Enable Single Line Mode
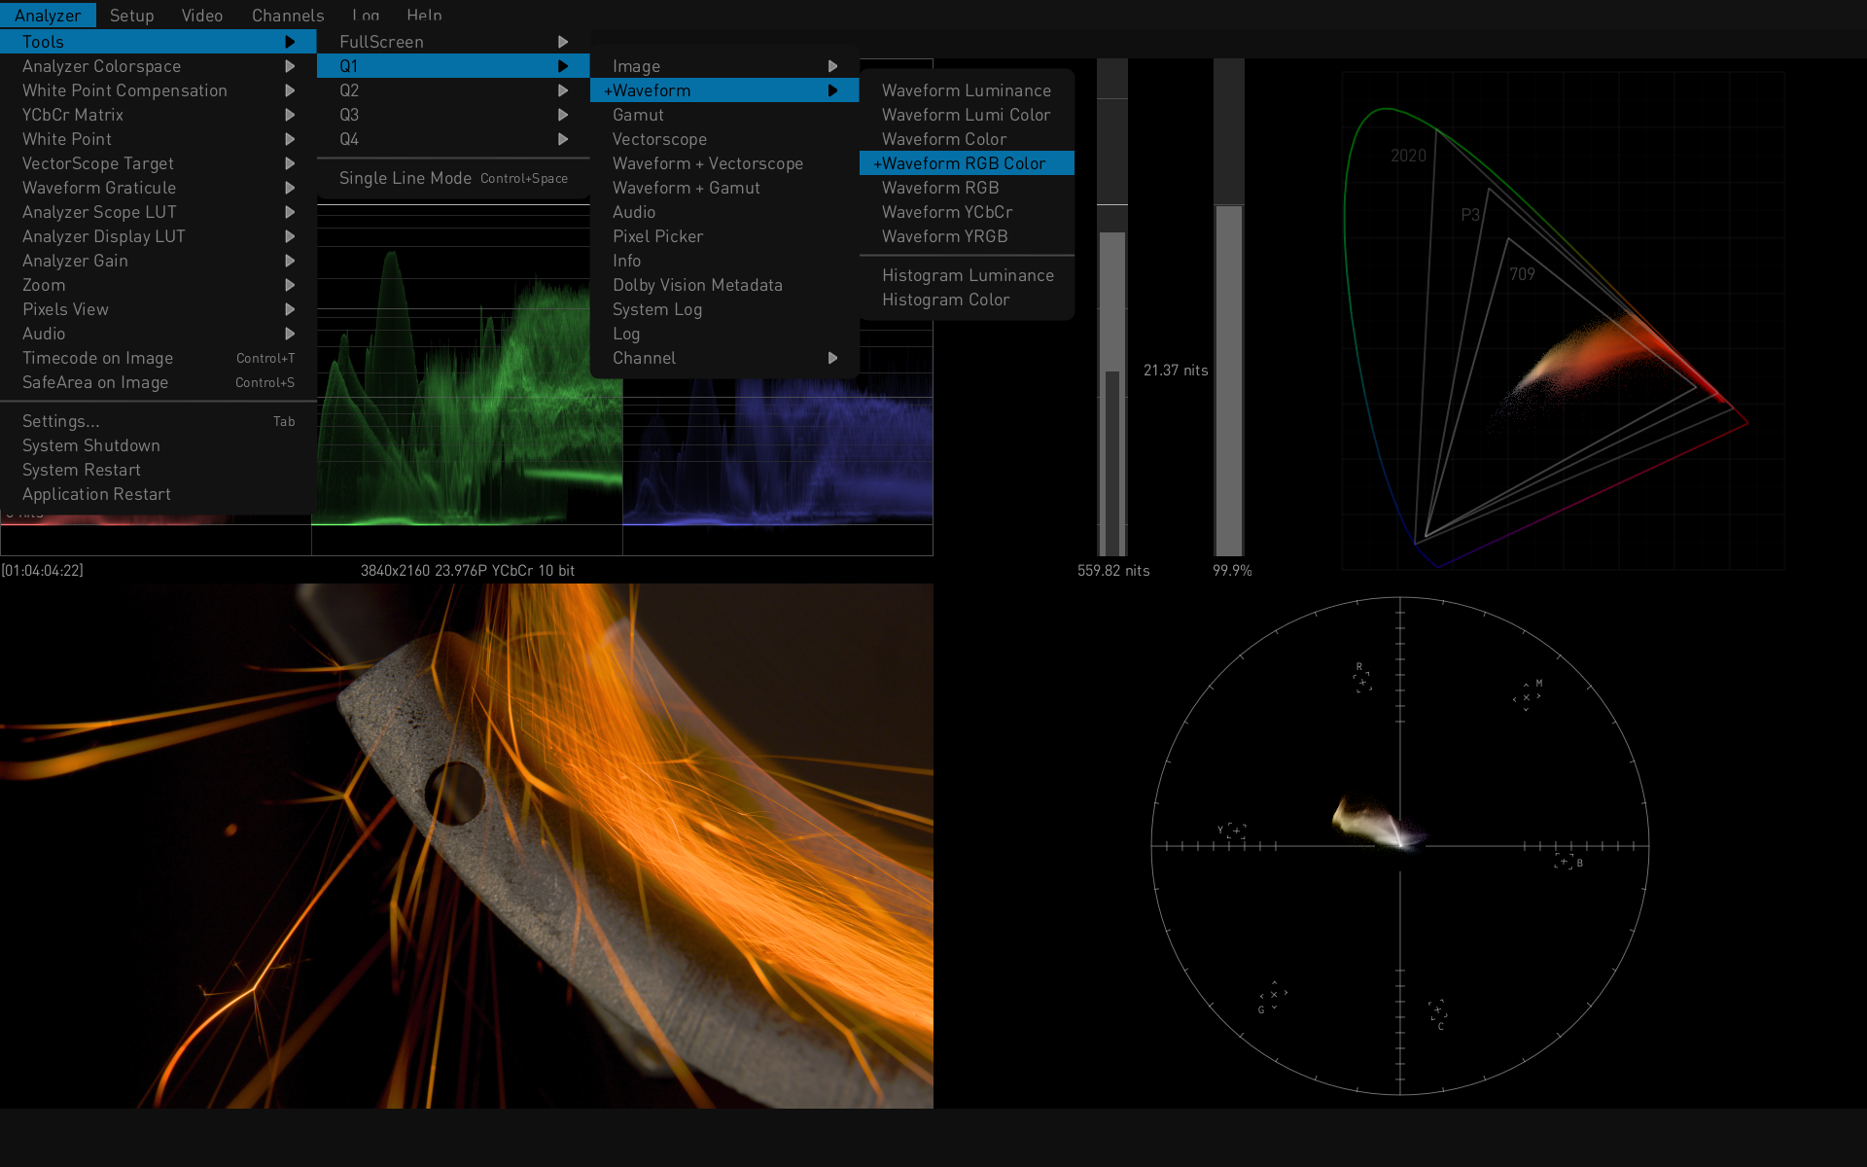Image resolution: width=1867 pixels, height=1167 pixels. 405,178
